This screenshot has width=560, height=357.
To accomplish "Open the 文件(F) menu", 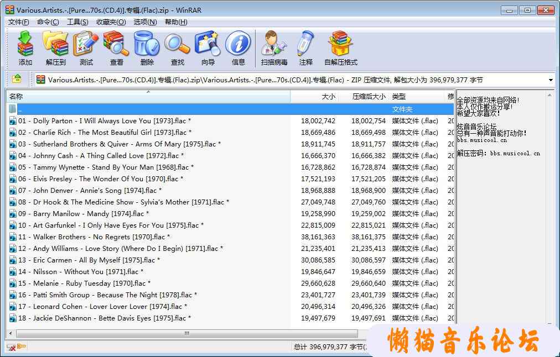I will 19,22.
